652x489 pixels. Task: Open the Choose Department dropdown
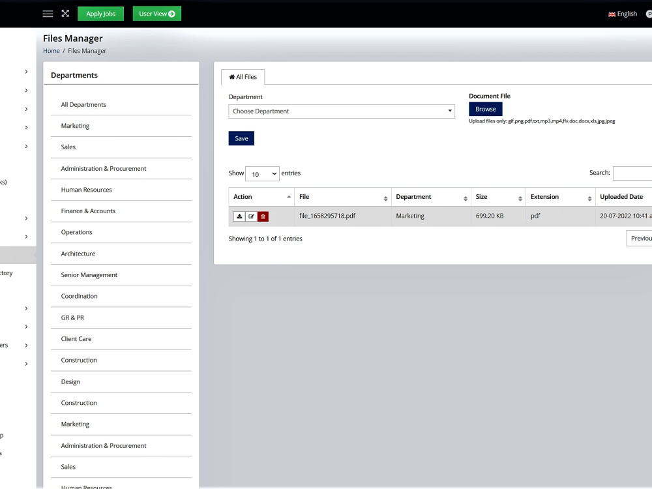coord(342,111)
